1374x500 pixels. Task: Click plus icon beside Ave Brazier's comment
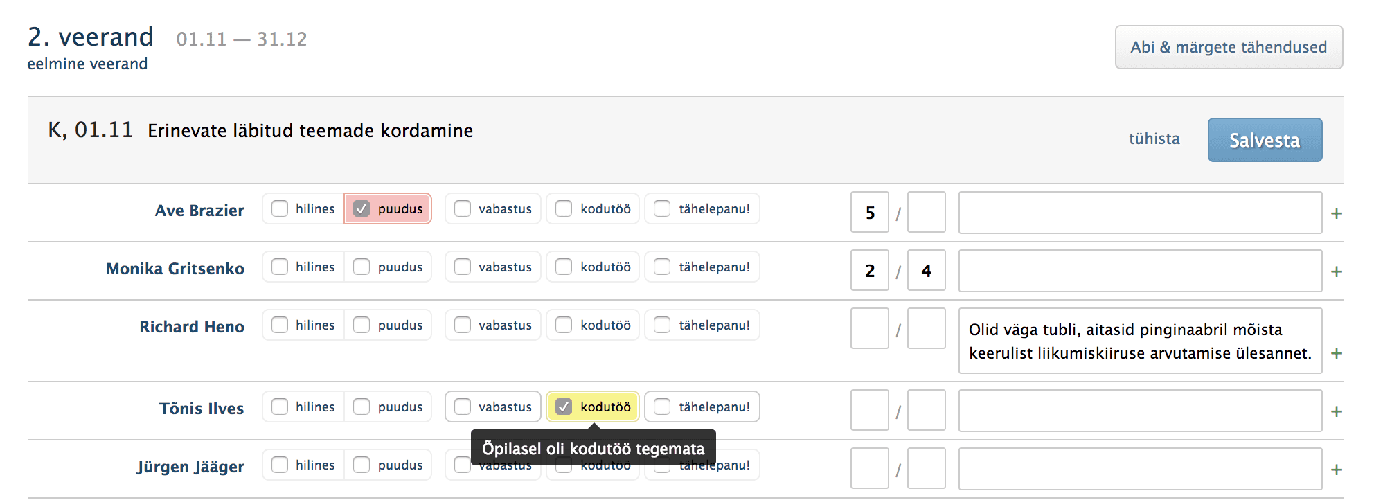[1337, 213]
